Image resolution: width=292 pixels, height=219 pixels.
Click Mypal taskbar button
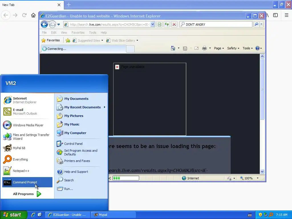113,215
